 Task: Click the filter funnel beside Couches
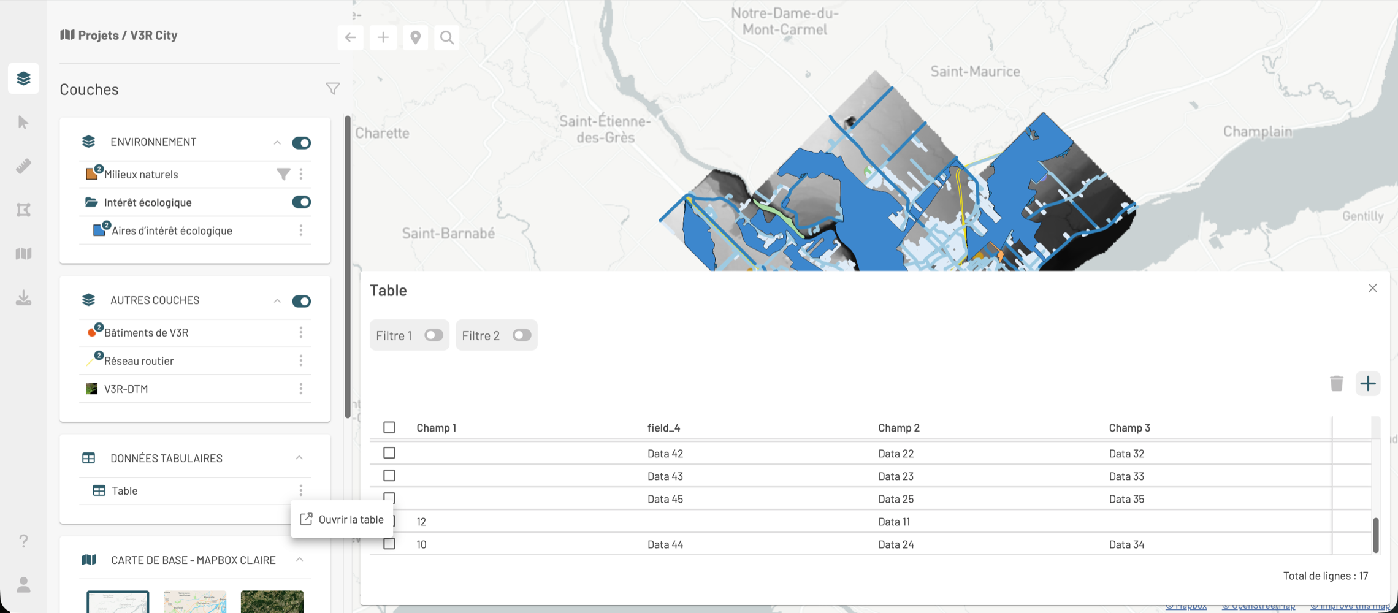(x=332, y=89)
